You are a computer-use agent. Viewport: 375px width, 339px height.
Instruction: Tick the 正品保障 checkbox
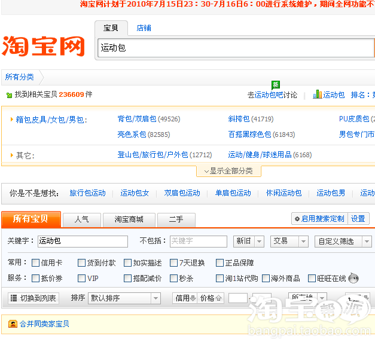(x=219, y=262)
